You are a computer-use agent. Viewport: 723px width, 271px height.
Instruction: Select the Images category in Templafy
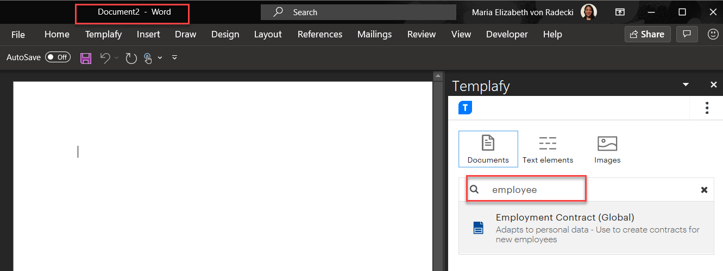(607, 149)
